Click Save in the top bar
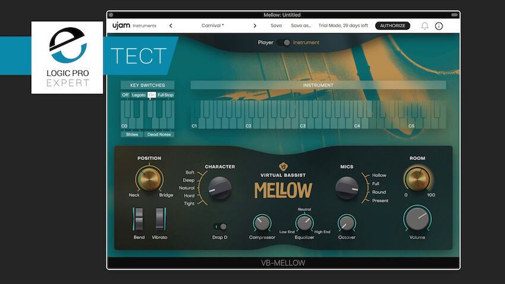This screenshot has height=284, width=505. point(276,26)
